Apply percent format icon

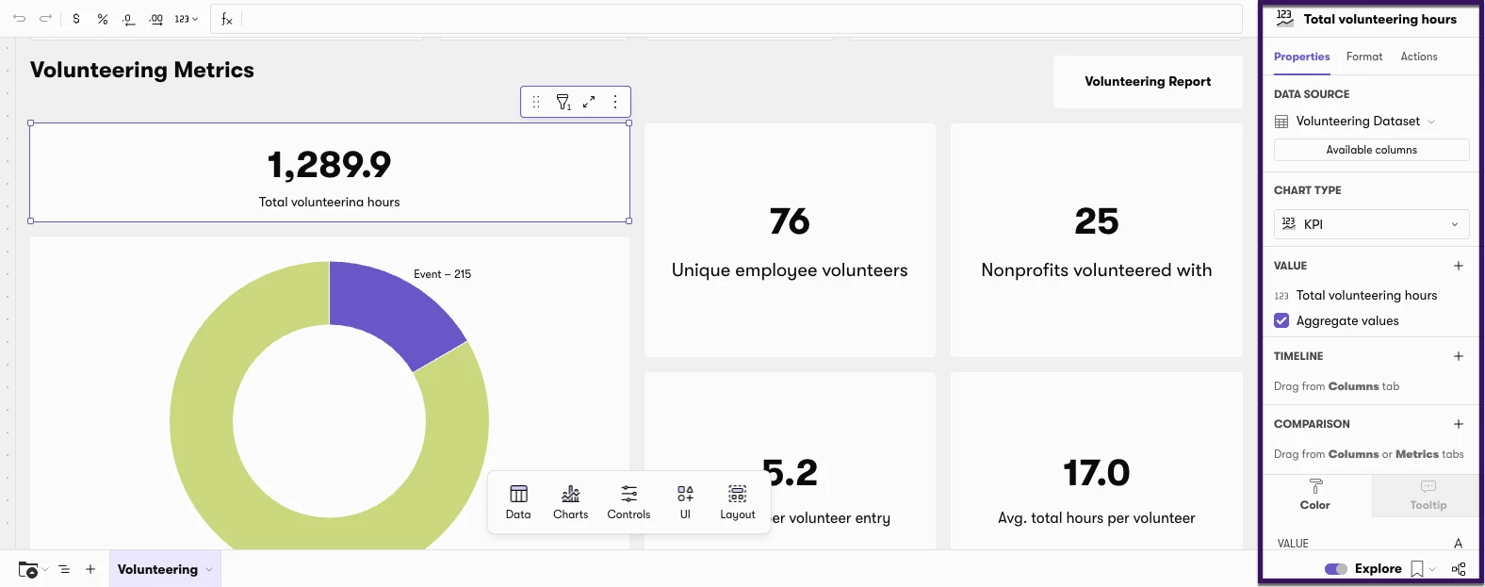pos(103,19)
